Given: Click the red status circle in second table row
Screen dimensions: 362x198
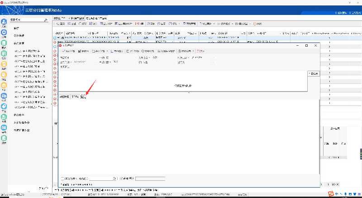Looking at the screenshot, I should [55, 43].
